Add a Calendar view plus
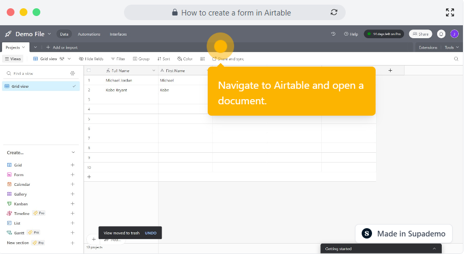This screenshot has width=465, height=254. pyautogui.click(x=72, y=184)
